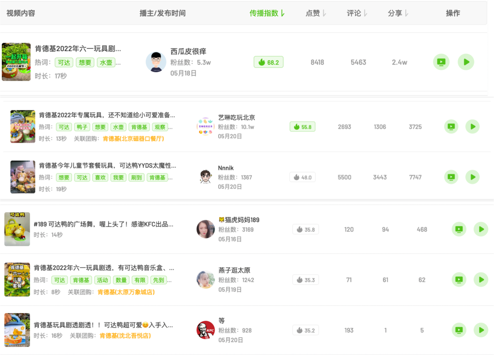This screenshot has height=356, width=494.
Task: Open linked group-buy 肯德基(北京磁器口餐厅)
Action: [133, 138]
